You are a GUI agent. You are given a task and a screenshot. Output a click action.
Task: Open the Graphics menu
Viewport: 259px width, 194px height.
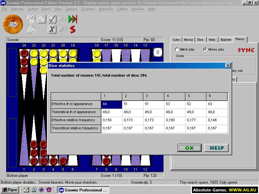(88, 9)
